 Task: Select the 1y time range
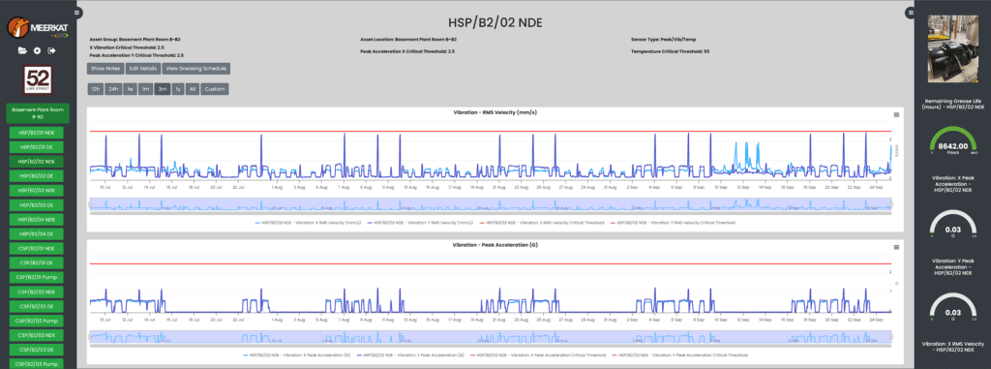178,89
